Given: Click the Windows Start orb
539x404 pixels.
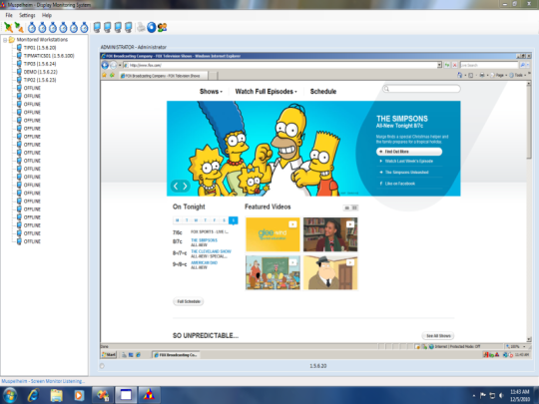Looking at the screenshot, I should [10, 395].
